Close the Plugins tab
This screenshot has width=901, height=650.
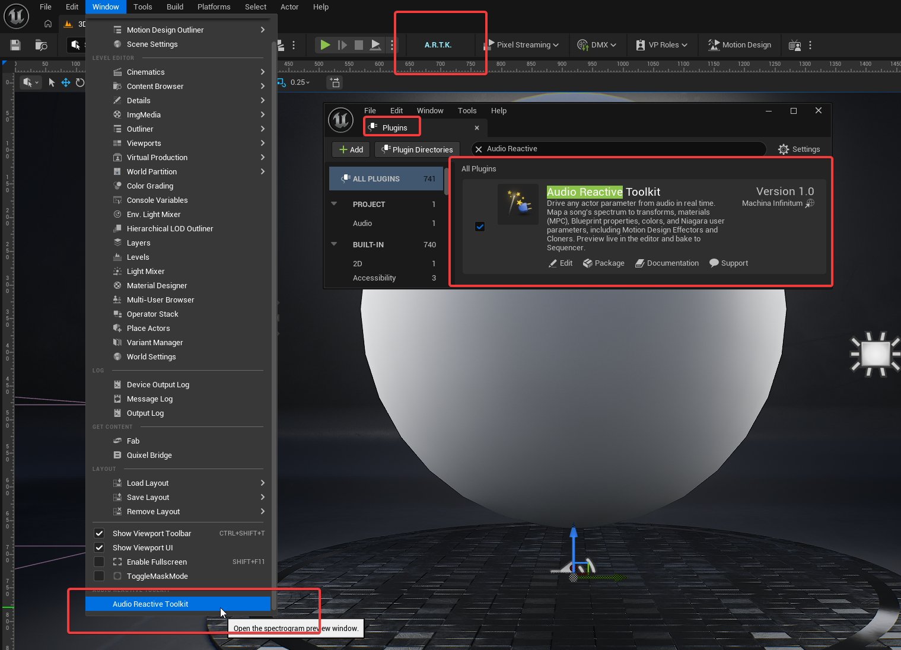tap(477, 128)
